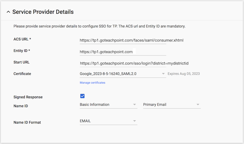
Task: Click the Certificate dropdown arrow
Action: pos(163,74)
